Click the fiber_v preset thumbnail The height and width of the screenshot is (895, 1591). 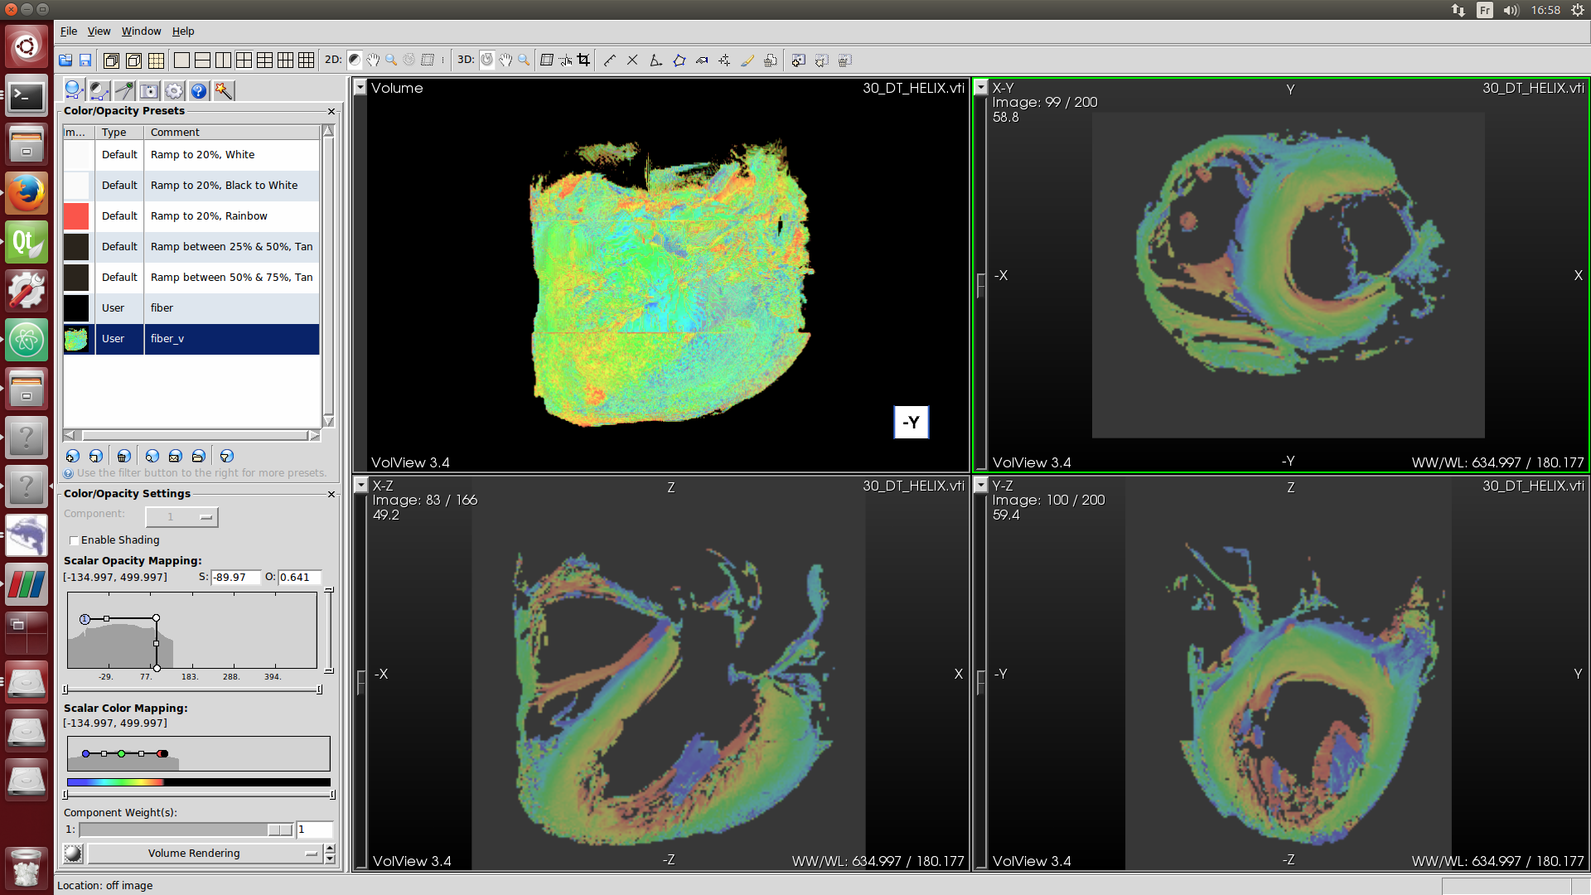point(76,339)
